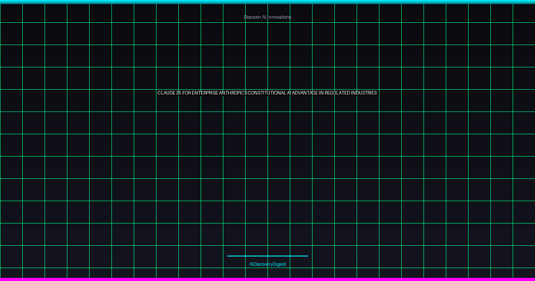535x281 pixels.
Task: Click the word "FOR" in the headline
Action: click(x=186, y=93)
